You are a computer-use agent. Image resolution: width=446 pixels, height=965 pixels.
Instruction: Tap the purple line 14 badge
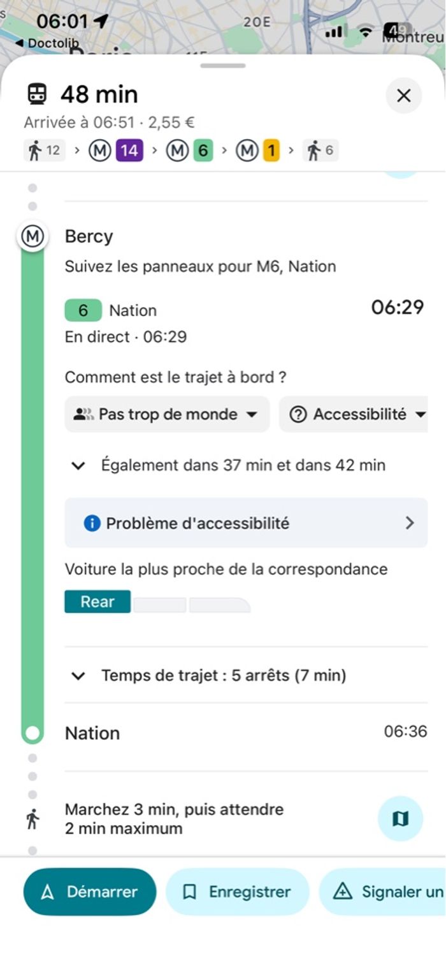click(x=129, y=151)
